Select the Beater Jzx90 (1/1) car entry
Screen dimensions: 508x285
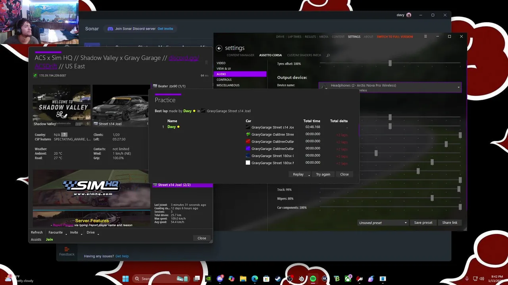pos(183,86)
